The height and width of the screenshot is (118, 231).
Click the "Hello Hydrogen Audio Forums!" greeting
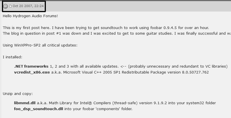click(x=30, y=16)
